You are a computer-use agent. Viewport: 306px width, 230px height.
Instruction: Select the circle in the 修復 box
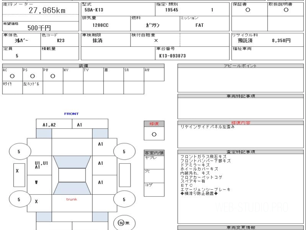click(x=154, y=134)
